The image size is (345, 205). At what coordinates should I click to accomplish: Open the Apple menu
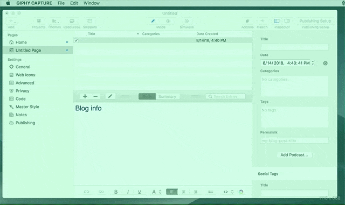pyautogui.click(x=8, y=3)
